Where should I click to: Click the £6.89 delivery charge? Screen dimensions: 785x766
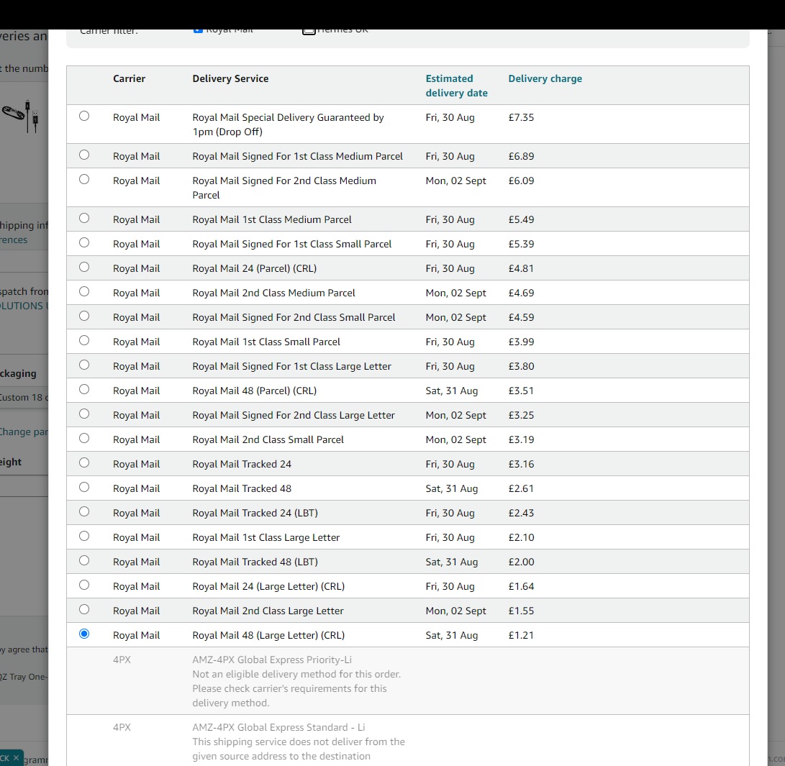(521, 157)
